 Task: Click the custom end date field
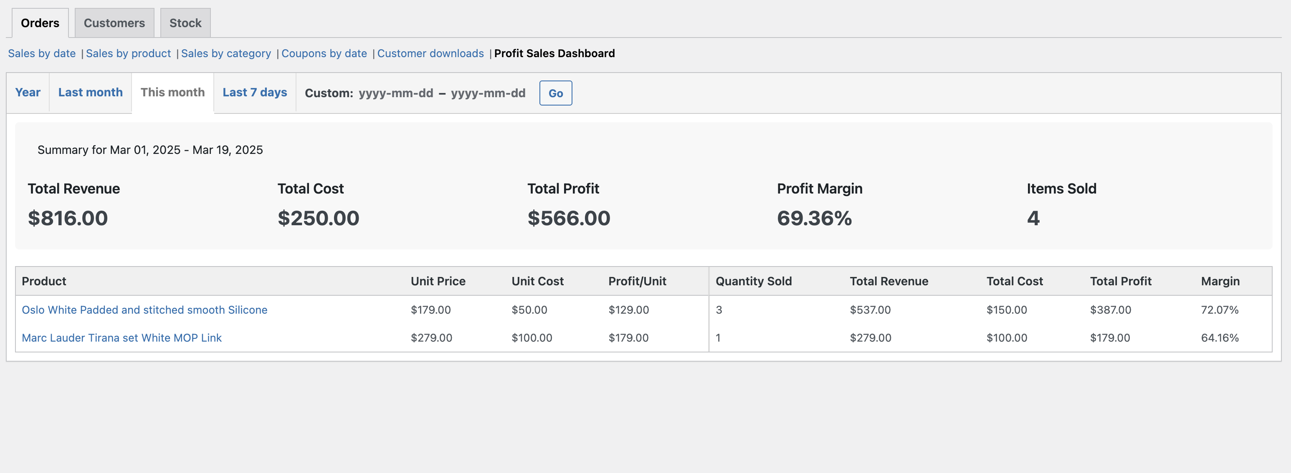click(488, 93)
